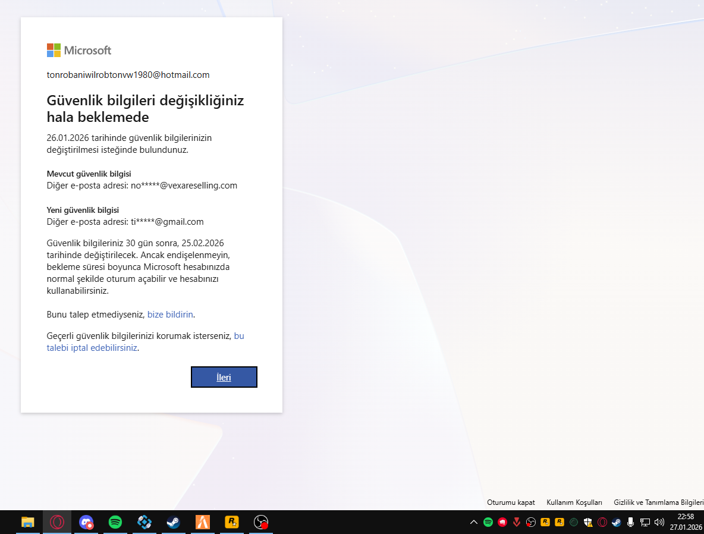Image resolution: width=704 pixels, height=534 pixels.
Task: Click the ti*****@gmail.com address line
Action: coord(125,222)
